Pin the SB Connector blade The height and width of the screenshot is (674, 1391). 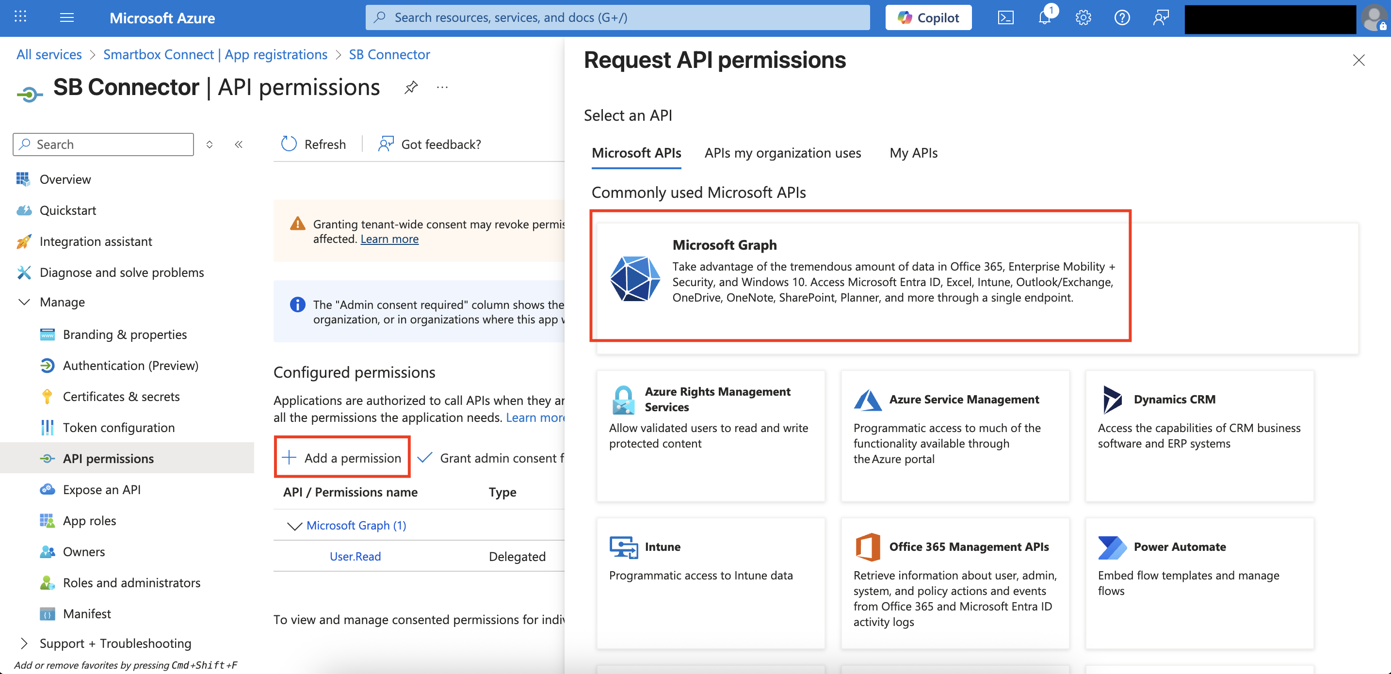click(411, 87)
